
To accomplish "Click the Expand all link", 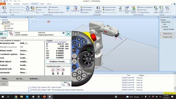I will [5, 20].
